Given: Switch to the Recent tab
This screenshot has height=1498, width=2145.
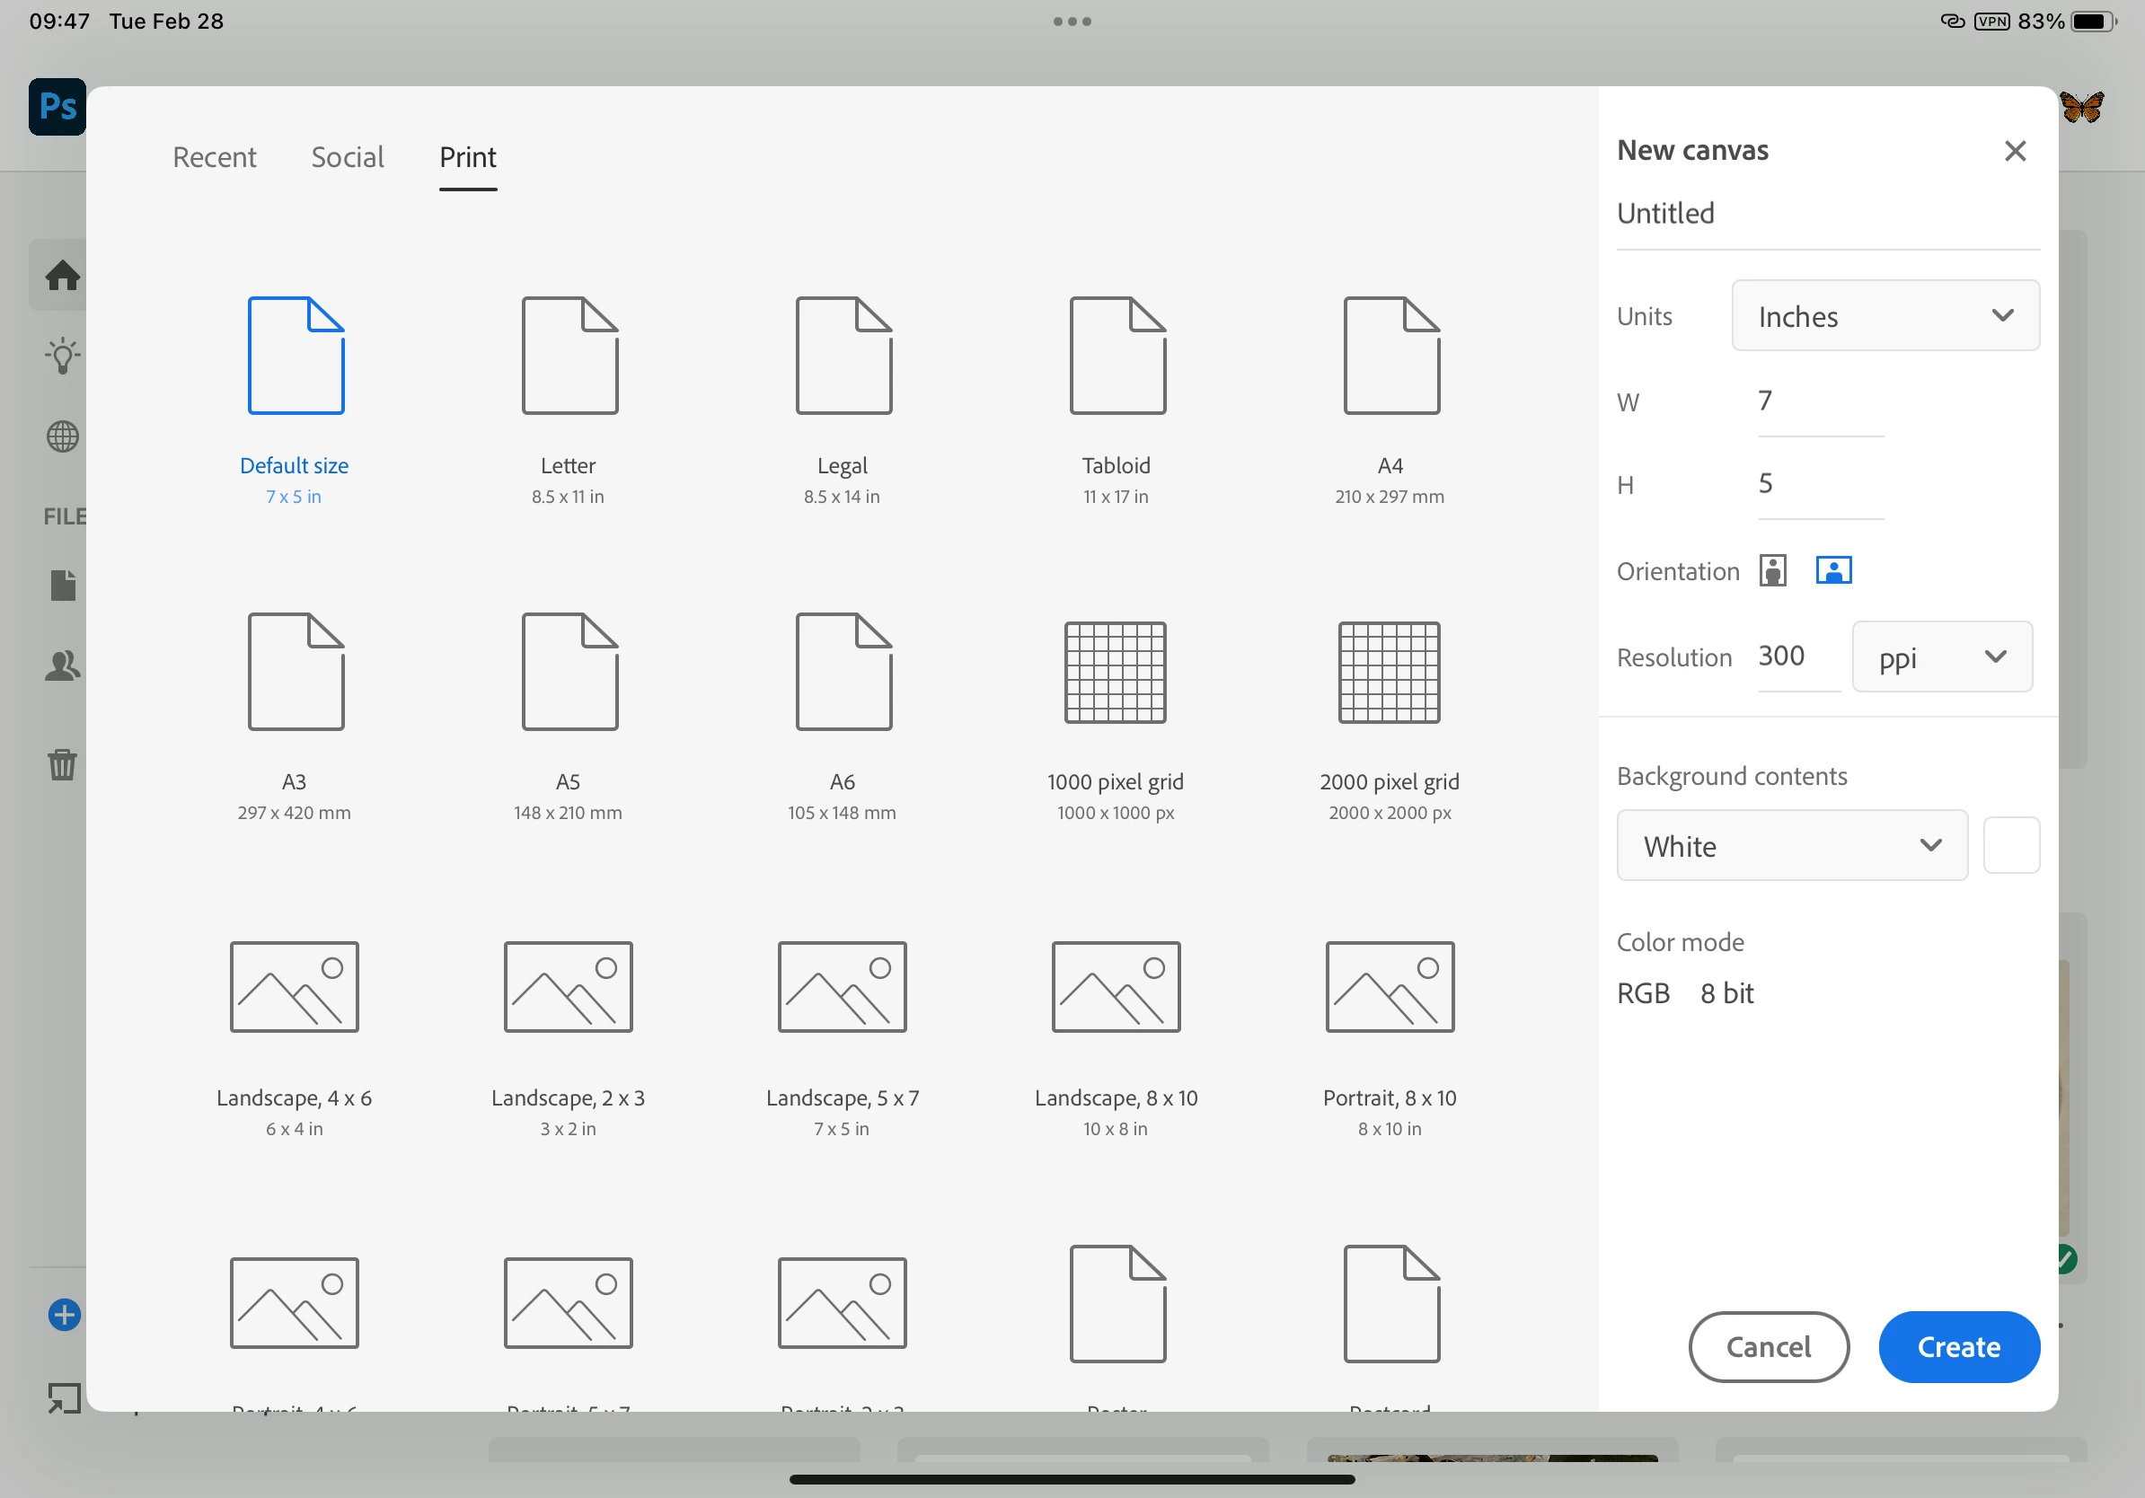Looking at the screenshot, I should (x=214, y=157).
